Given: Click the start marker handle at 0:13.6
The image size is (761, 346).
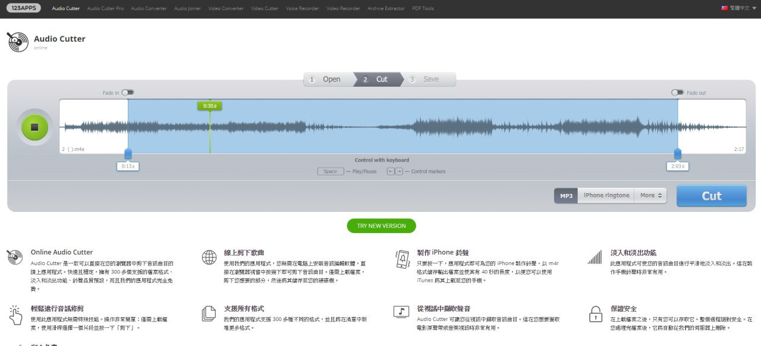Looking at the screenshot, I should coord(128,154).
